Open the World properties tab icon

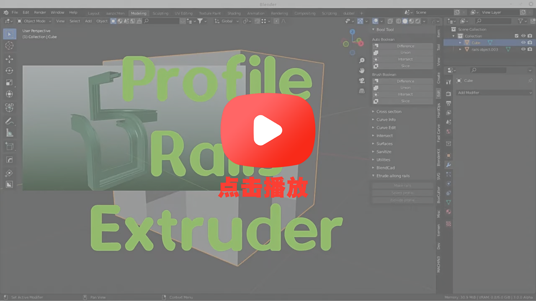coord(448,132)
